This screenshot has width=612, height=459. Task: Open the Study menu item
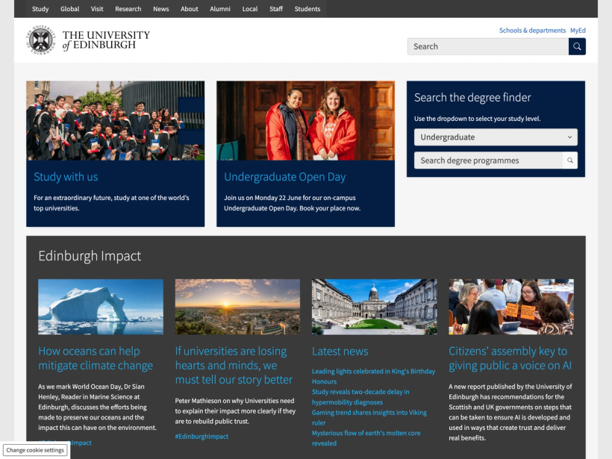[x=40, y=9]
